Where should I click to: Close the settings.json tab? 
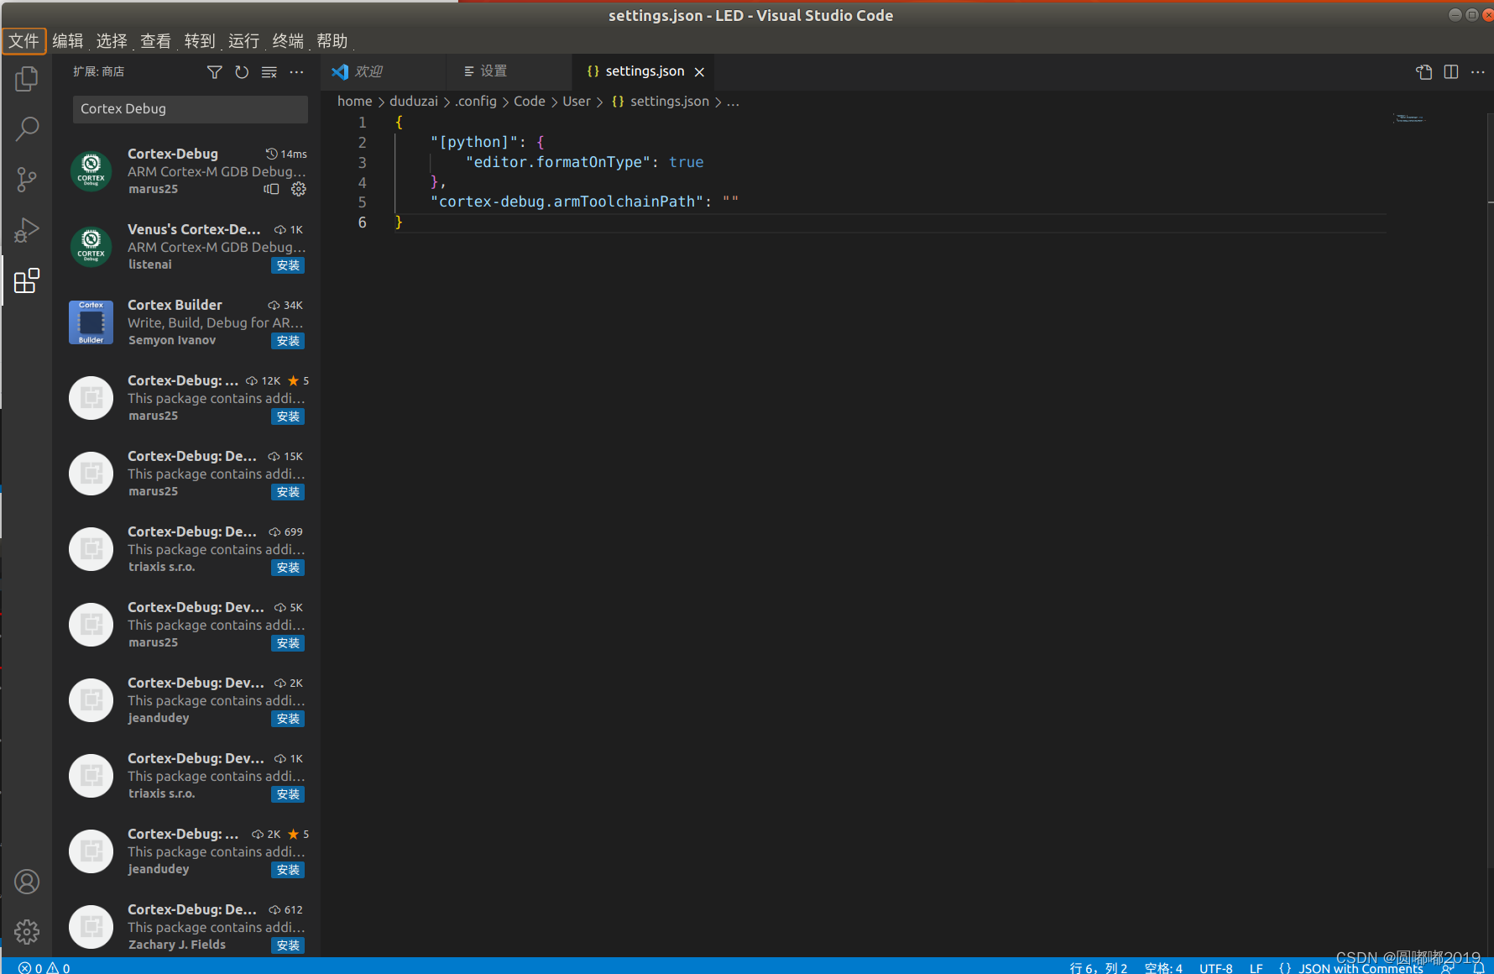tap(699, 72)
